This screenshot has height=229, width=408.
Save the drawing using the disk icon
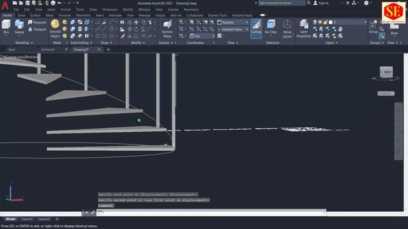point(27,3)
